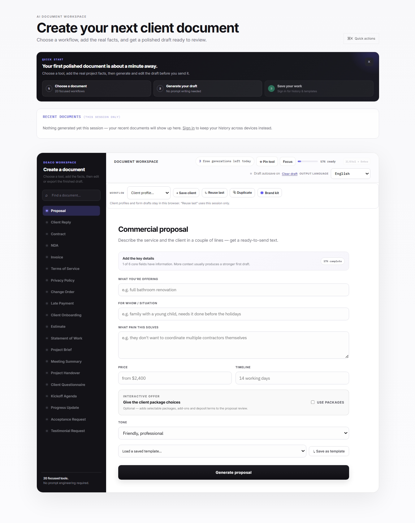
Task: Click the step 3 green circle Save your work
Action: point(271,89)
